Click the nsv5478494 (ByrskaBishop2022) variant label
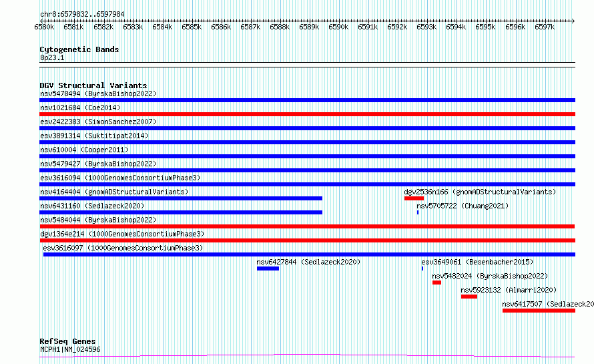Screen dimensions: 594x364 98,94
